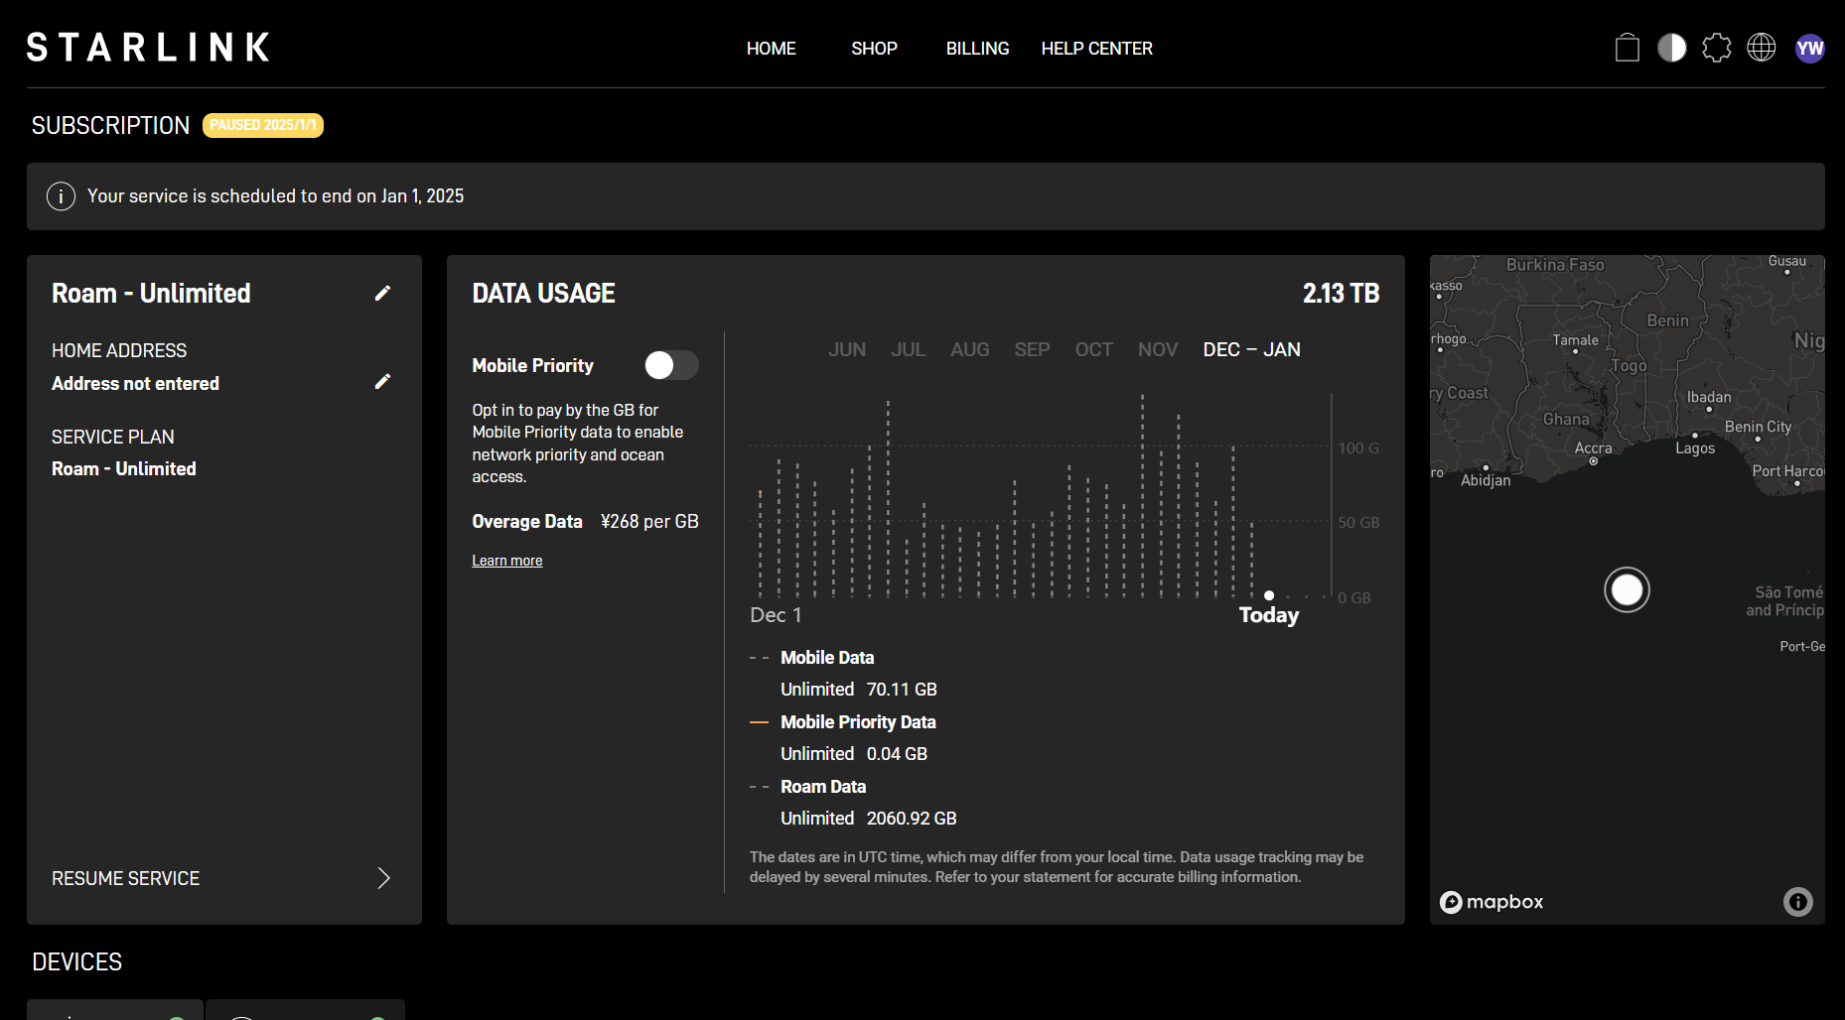Click Accra on the map

tap(1593, 448)
